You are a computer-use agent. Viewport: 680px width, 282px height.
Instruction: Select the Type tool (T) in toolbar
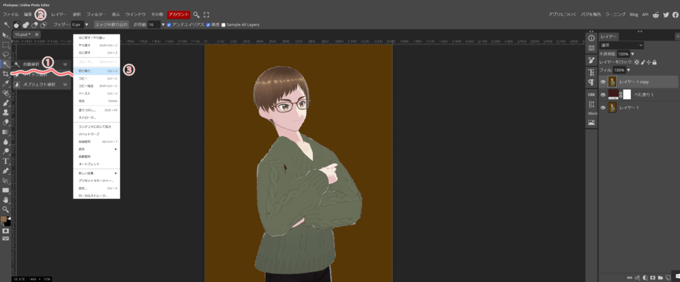5,161
